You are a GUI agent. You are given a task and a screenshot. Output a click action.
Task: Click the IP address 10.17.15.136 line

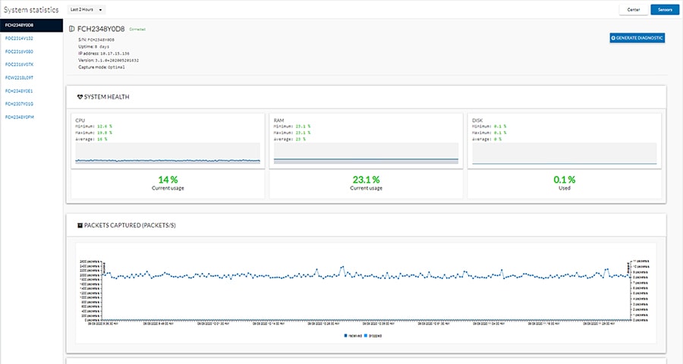pyautogui.click(x=104, y=53)
